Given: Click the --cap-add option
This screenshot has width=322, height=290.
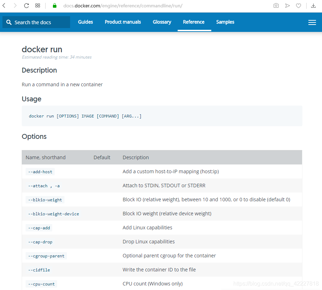Looking at the screenshot, I should [39, 228].
